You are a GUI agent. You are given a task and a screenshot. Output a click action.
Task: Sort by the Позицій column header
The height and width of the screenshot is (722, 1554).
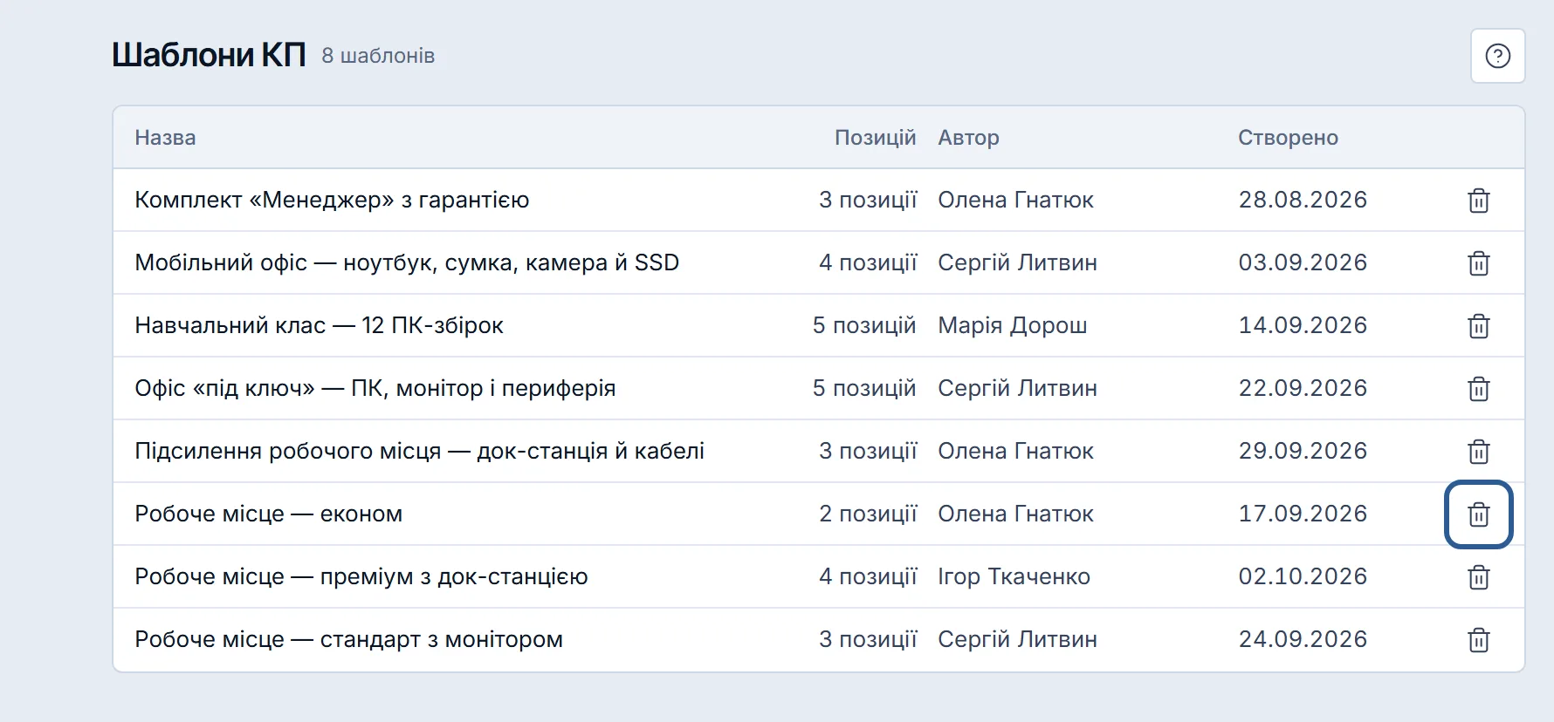tap(875, 138)
